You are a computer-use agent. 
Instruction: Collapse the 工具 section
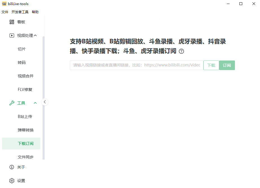click(x=35, y=103)
